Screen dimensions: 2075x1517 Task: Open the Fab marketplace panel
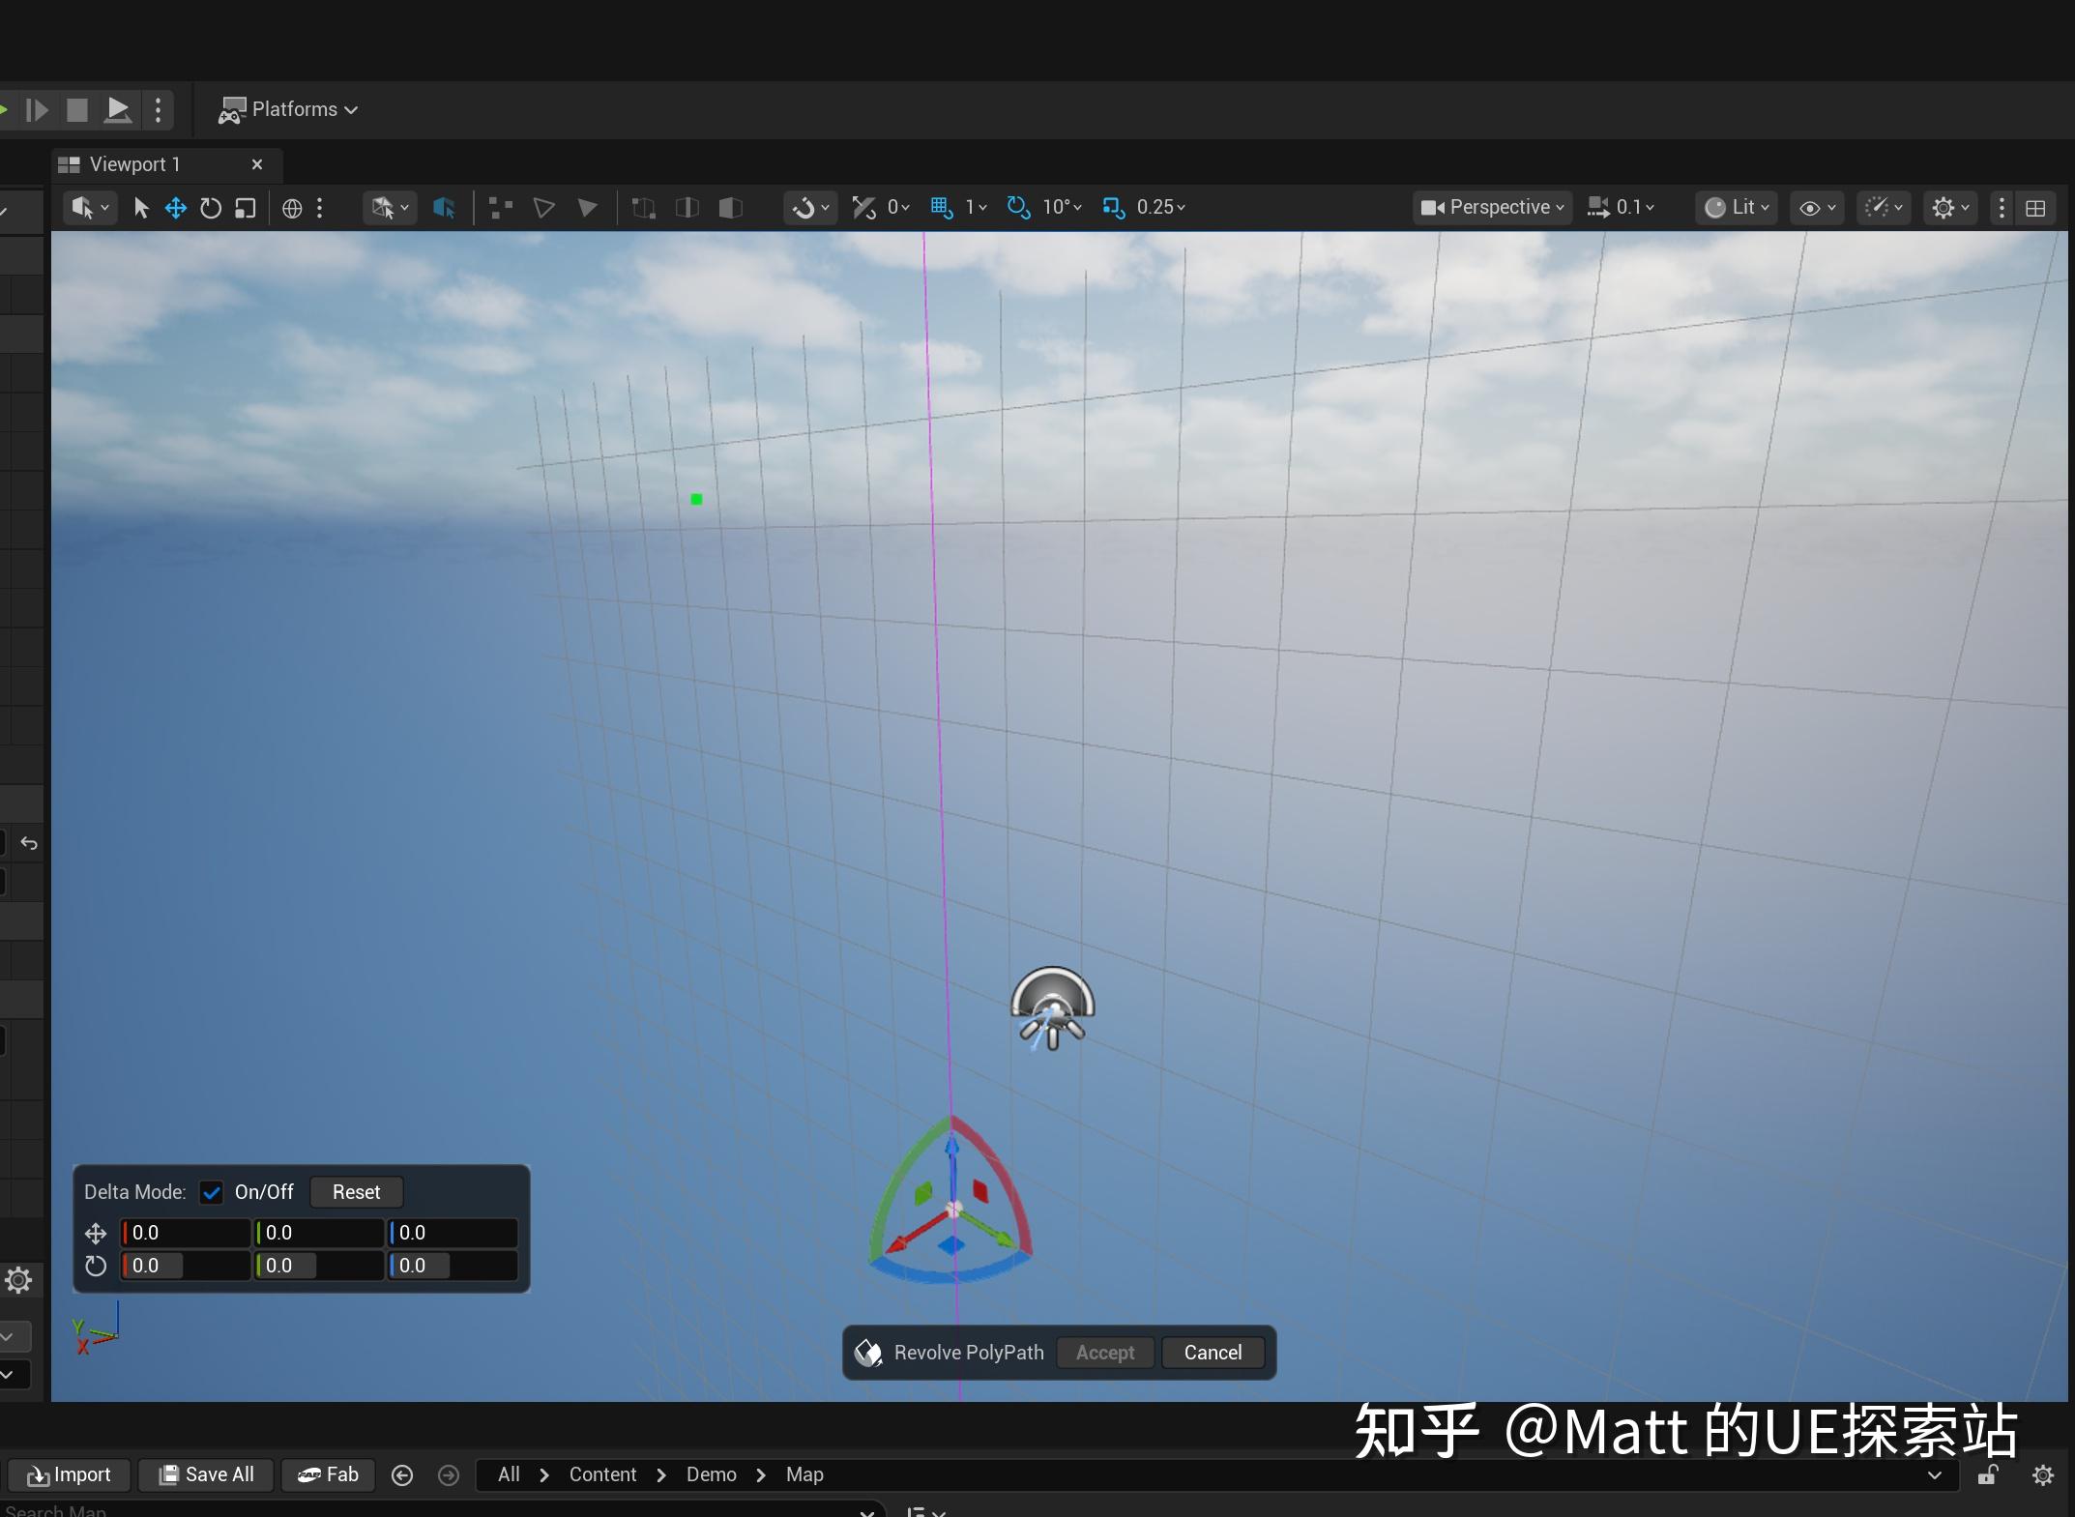coord(328,1474)
